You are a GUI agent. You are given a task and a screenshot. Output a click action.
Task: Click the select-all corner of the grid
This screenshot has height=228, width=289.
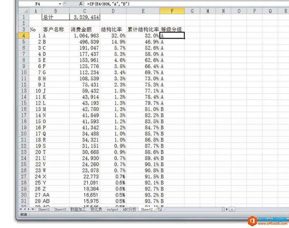pyautogui.click(x=24, y=11)
